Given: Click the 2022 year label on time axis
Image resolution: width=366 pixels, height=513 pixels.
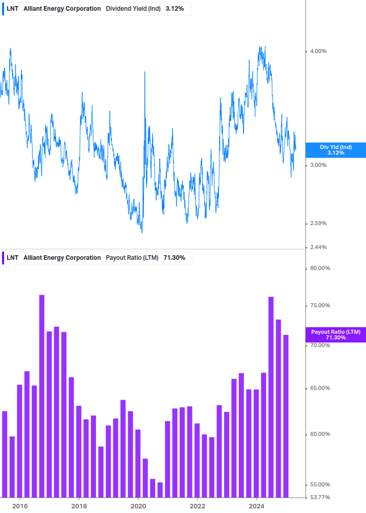Looking at the screenshot, I should (x=198, y=506).
